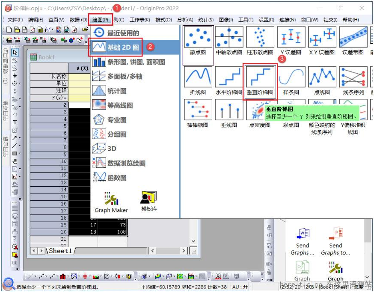Open the 消息日志 side panel tab
The width and height of the screenshot is (374, 292).
click(x=5, y=111)
